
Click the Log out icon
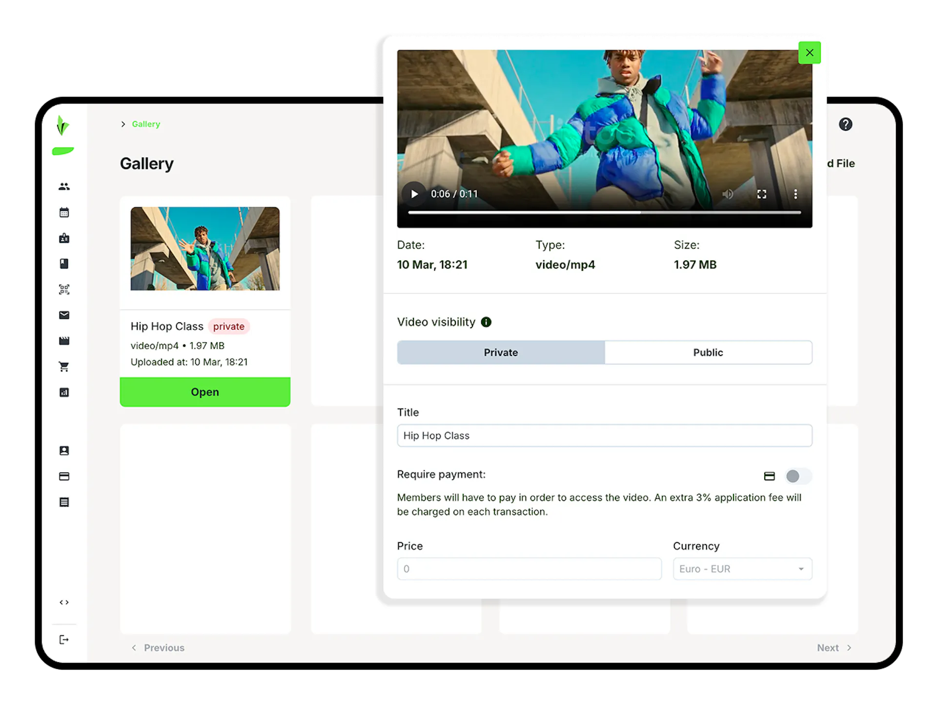pos(64,639)
